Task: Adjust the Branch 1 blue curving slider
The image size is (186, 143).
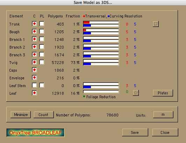Action: [101, 41]
